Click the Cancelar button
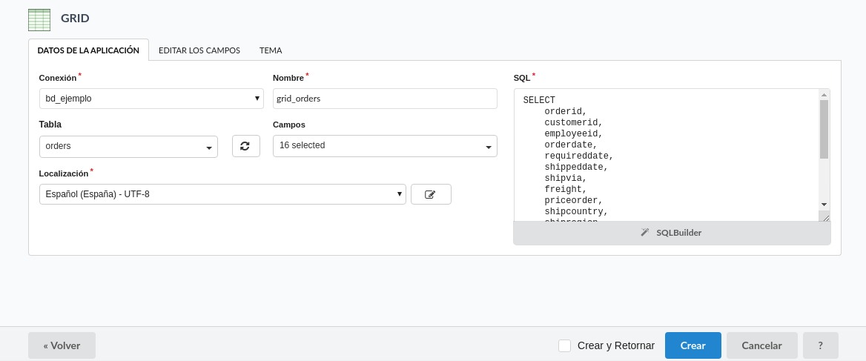The width and height of the screenshot is (866, 361). (761, 345)
